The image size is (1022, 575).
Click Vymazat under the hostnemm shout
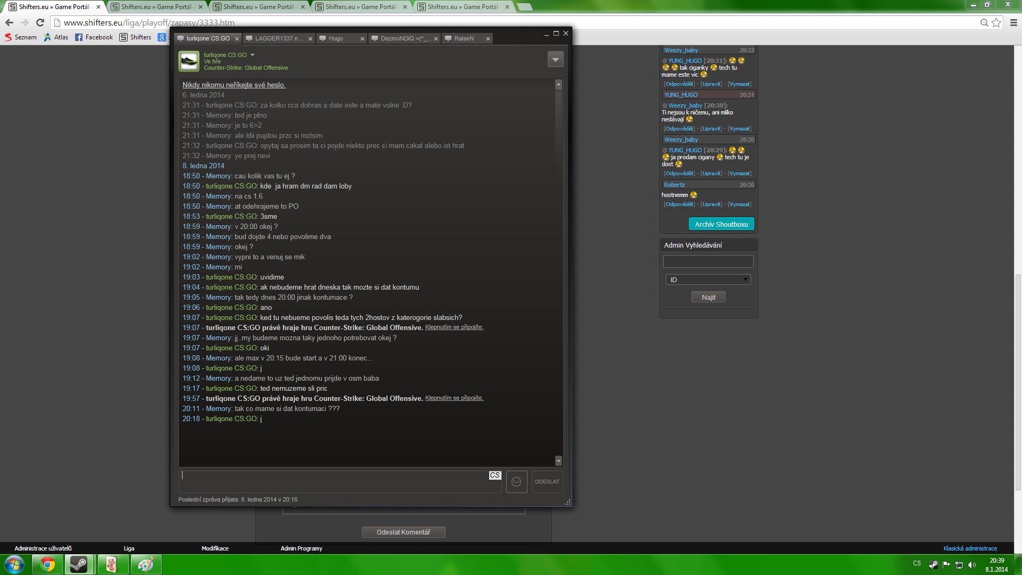point(739,204)
